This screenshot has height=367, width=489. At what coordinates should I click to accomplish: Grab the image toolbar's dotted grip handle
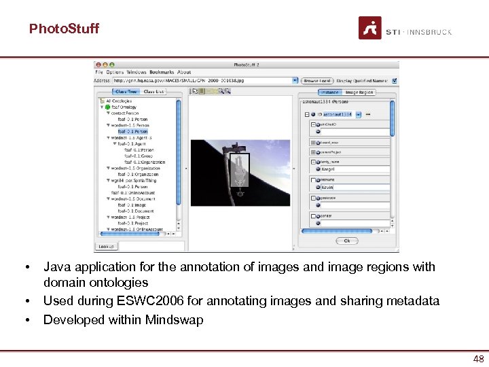tap(190, 91)
